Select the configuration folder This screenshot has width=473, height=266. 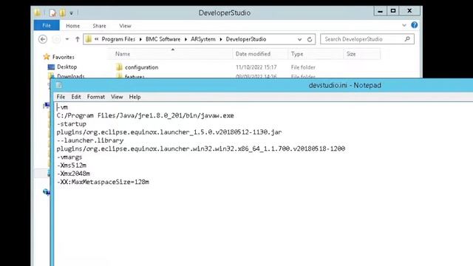click(x=141, y=67)
